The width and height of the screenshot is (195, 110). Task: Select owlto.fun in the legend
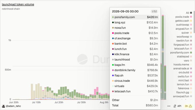185,77
